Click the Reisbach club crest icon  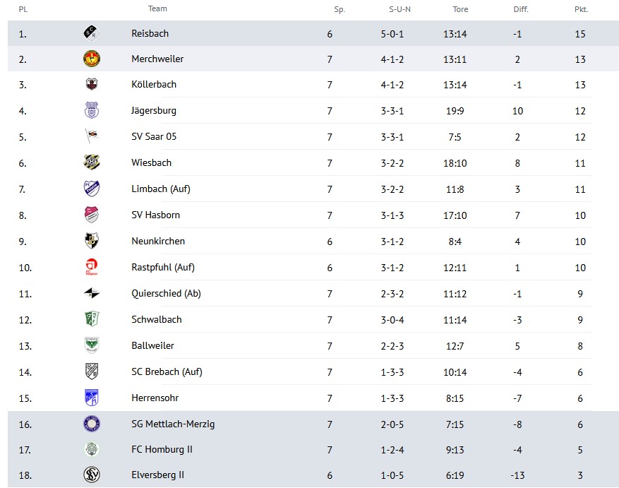(92, 33)
